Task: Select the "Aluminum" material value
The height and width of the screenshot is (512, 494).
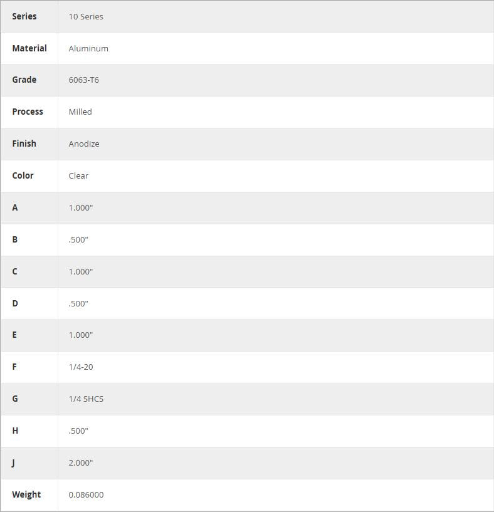Action: pos(88,49)
